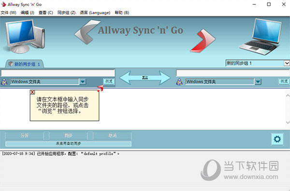Maximize the Allway Sync 'n' Go window
Screen dimensions: 290x191
pyautogui.click(x=269, y=4)
